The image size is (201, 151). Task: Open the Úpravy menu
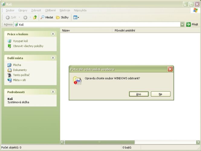coord(23,10)
